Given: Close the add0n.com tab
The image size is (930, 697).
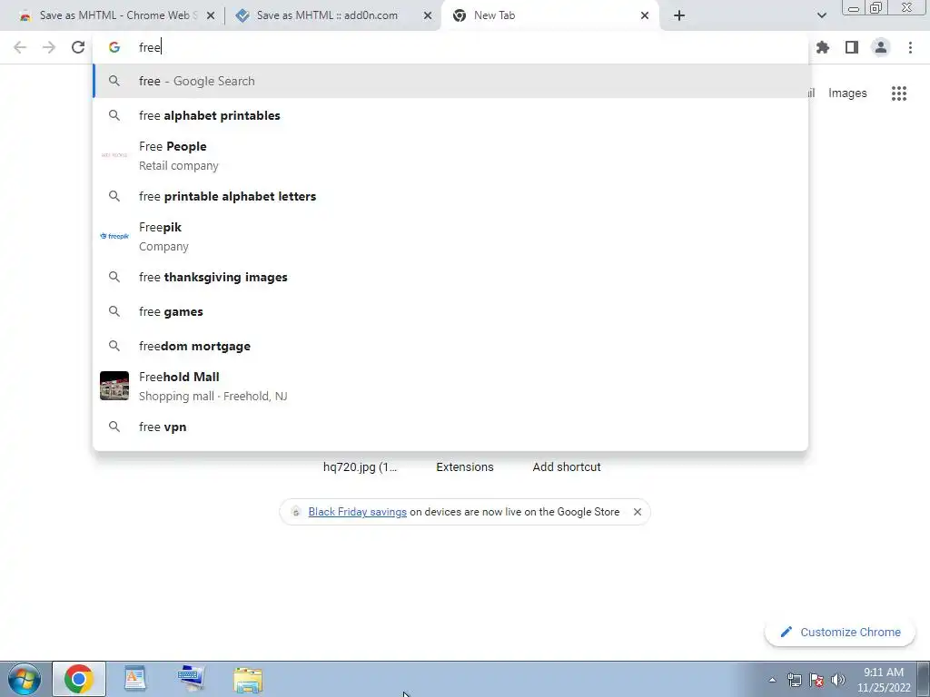Looking at the screenshot, I should pos(428,16).
